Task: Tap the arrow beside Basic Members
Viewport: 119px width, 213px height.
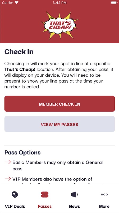Action: click(x=8, y=162)
